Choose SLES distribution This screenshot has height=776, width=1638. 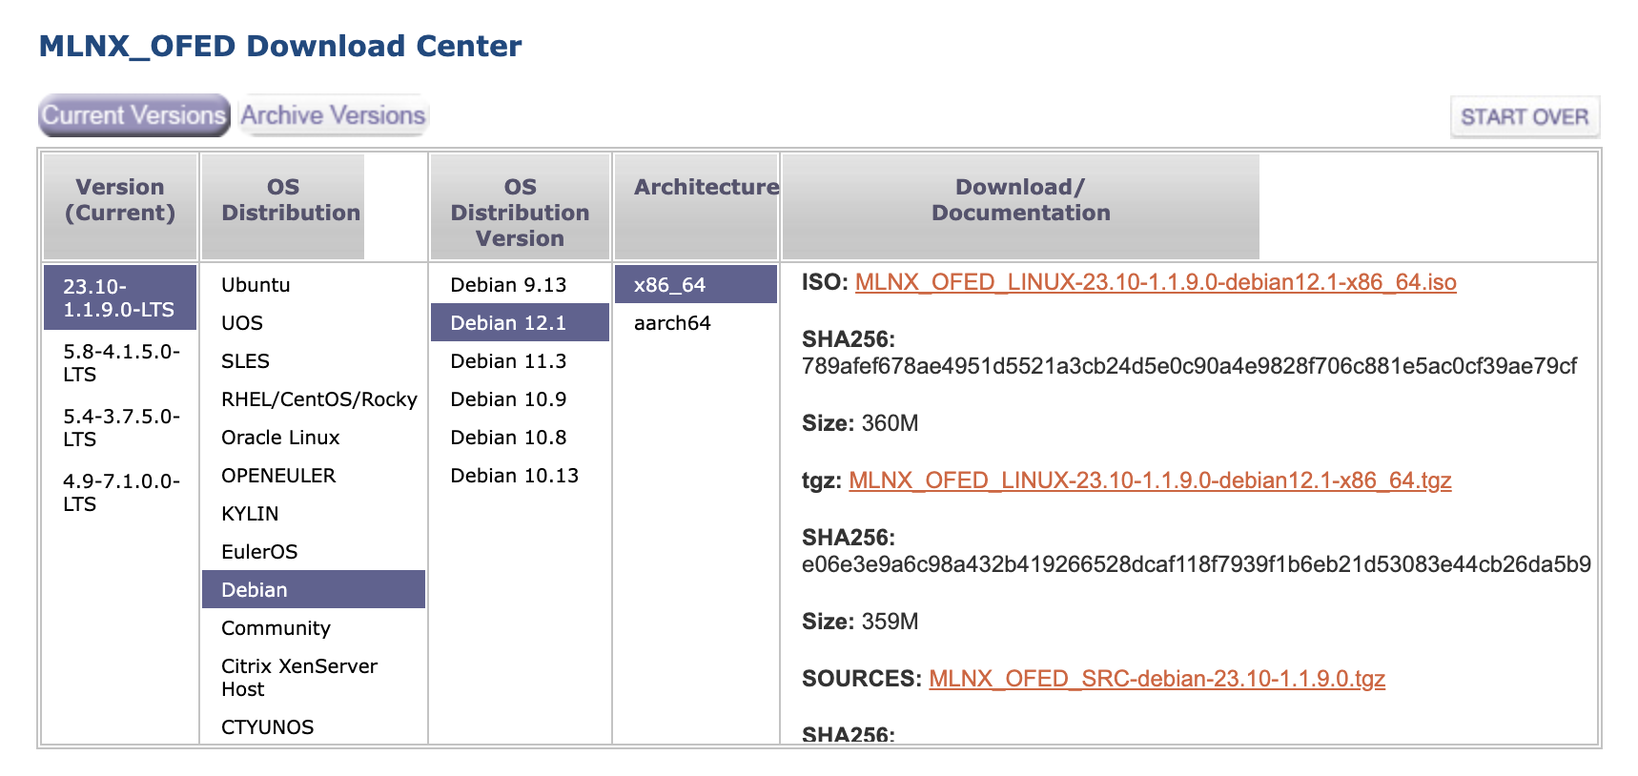tap(314, 360)
